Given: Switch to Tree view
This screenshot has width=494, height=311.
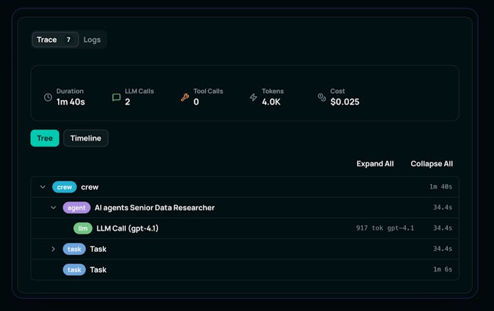Looking at the screenshot, I should tap(45, 138).
